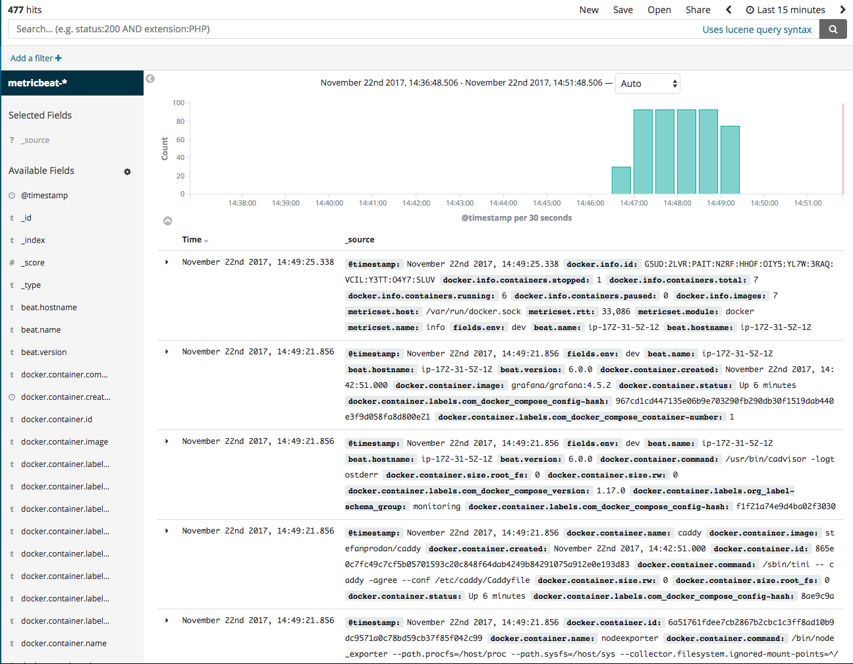Click histogram bar at 14:47:00

[x=643, y=152]
